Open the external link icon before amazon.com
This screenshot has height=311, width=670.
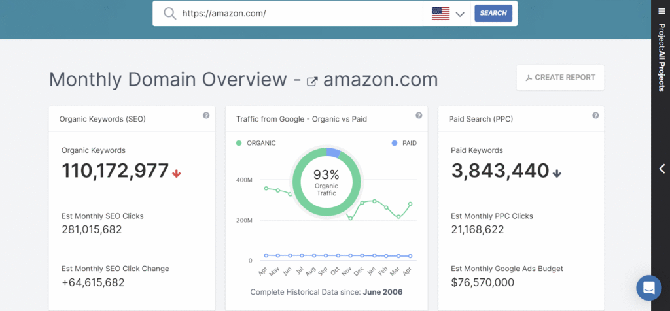click(x=312, y=81)
